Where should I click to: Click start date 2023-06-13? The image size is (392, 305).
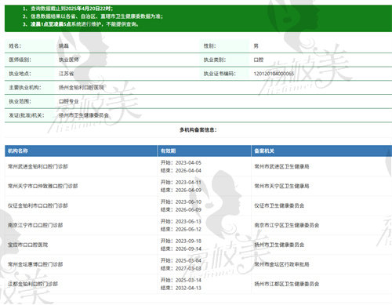(x=188, y=221)
